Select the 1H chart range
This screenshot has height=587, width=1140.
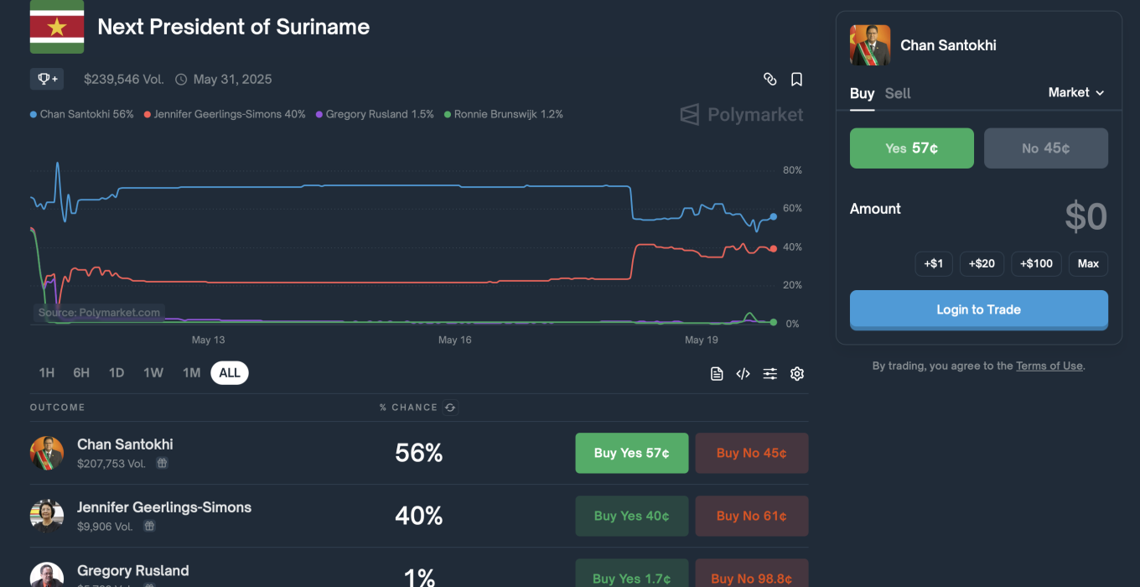coord(47,373)
